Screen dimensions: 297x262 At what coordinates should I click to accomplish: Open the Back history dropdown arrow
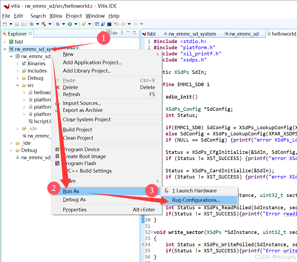click(129, 24)
